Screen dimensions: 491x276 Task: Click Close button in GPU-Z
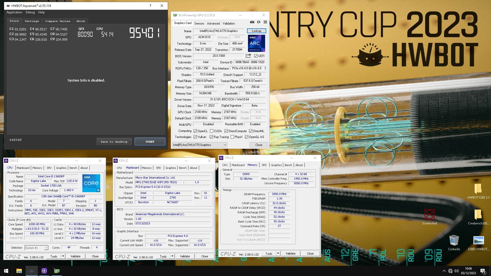point(259,145)
